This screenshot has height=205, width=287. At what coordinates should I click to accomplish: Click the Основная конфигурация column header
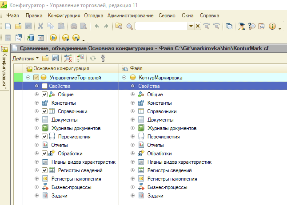point(71,68)
